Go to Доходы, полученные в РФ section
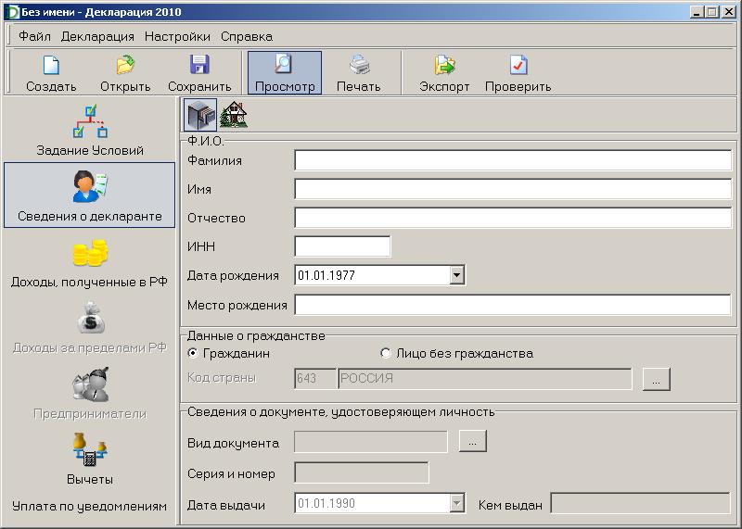The image size is (742, 529). (90, 263)
